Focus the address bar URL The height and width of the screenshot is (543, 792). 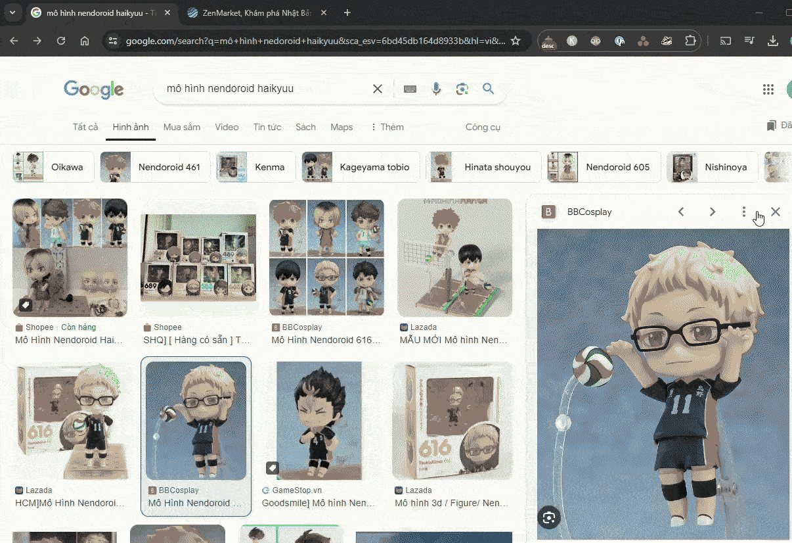point(315,41)
